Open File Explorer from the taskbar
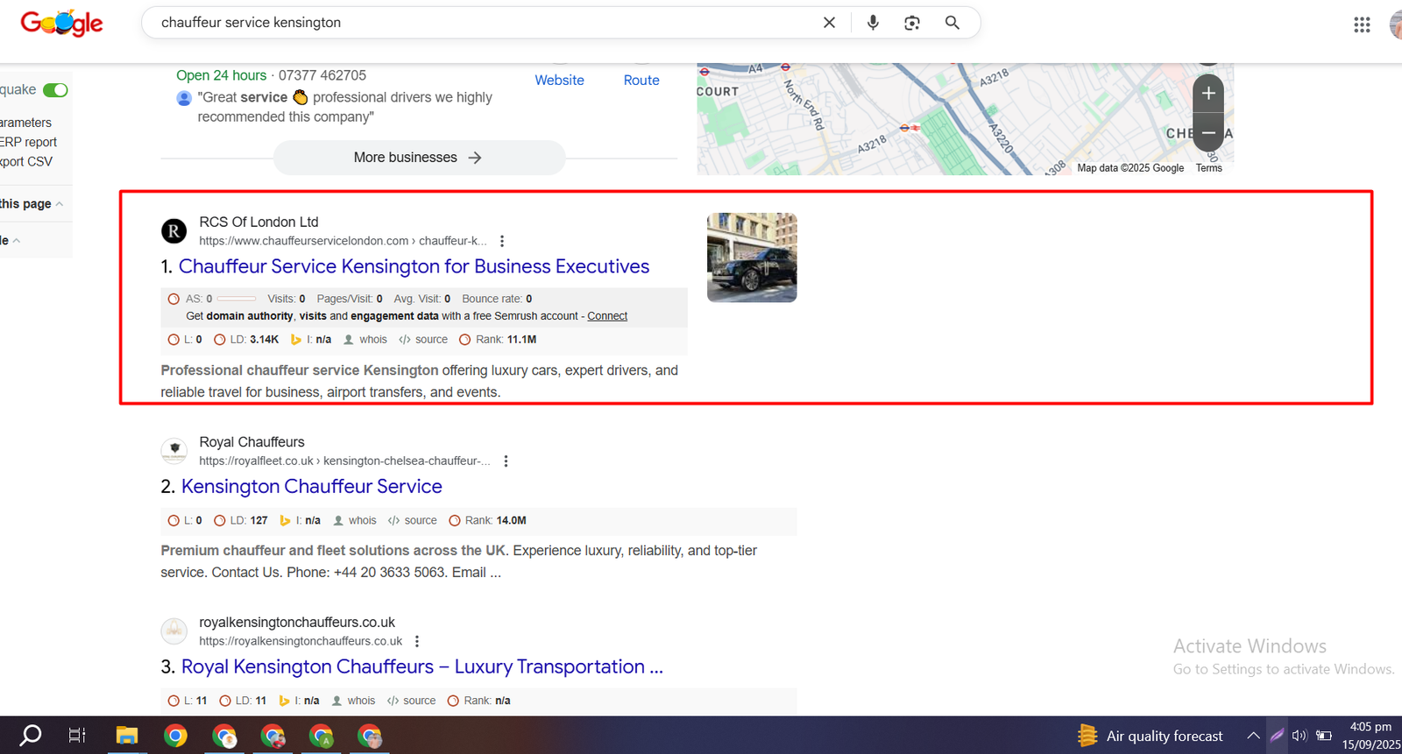This screenshot has width=1402, height=754. click(x=127, y=736)
